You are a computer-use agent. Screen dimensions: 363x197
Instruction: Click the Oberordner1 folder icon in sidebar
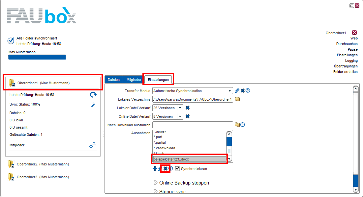[12, 83]
